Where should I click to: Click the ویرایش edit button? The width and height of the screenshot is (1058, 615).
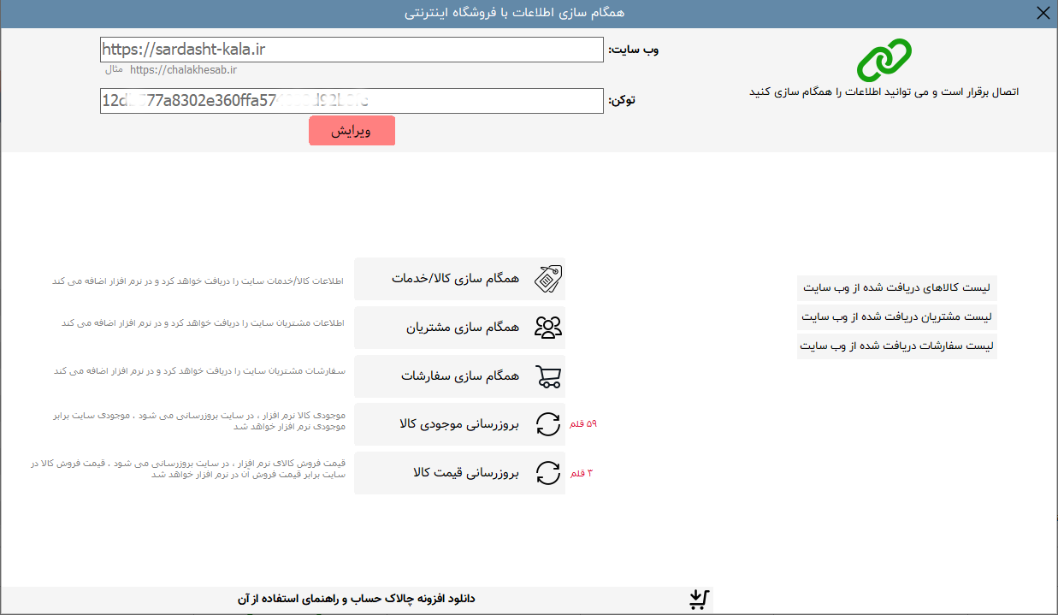[352, 131]
